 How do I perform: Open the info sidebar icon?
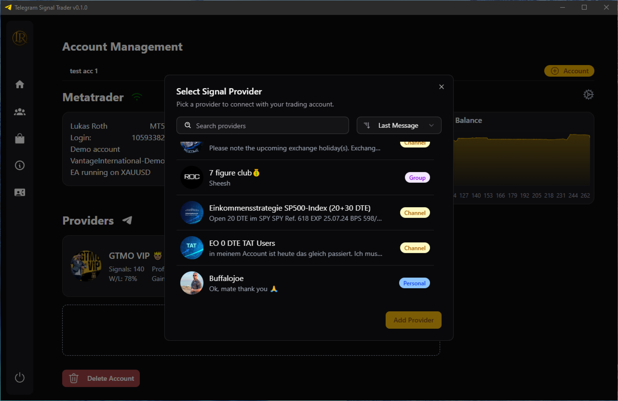point(20,165)
